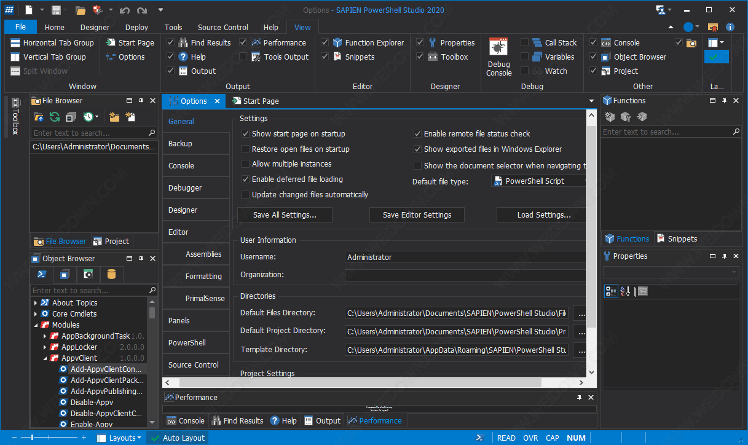Open the Source Control ribbon tab
Viewport: 748px width, 445px height.
223,27
